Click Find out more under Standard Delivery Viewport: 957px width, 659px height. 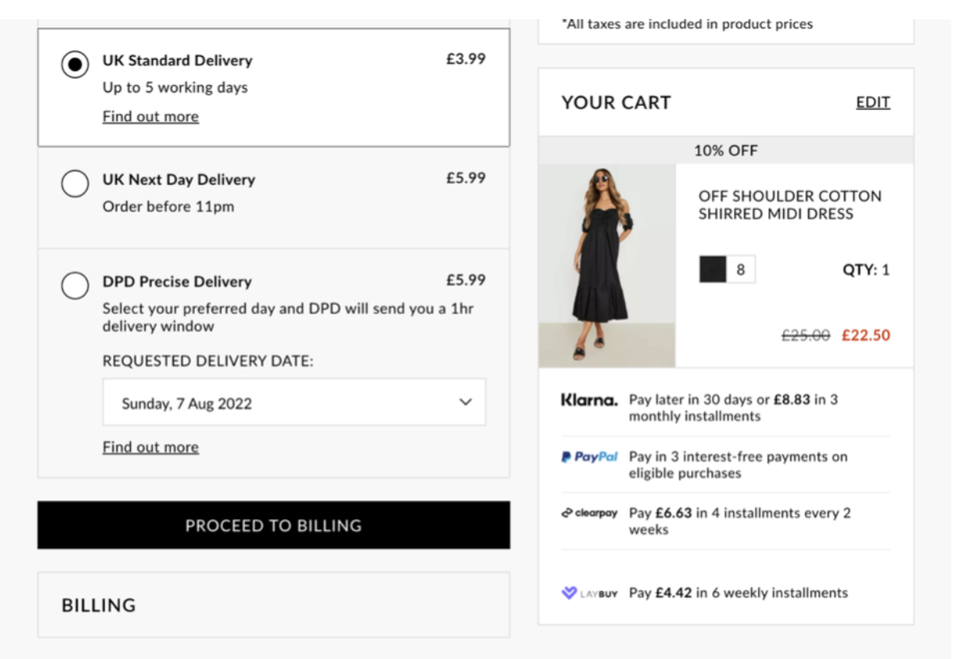(150, 116)
